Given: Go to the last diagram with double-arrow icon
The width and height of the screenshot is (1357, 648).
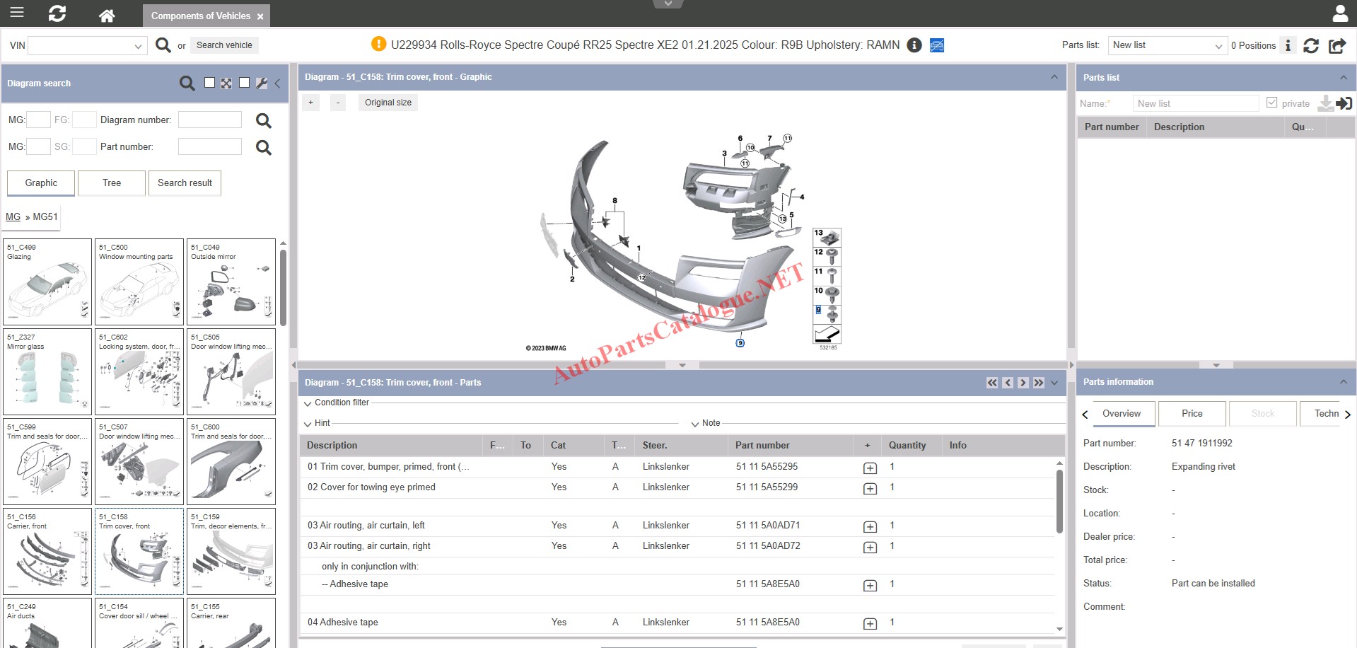Looking at the screenshot, I should tap(1038, 383).
